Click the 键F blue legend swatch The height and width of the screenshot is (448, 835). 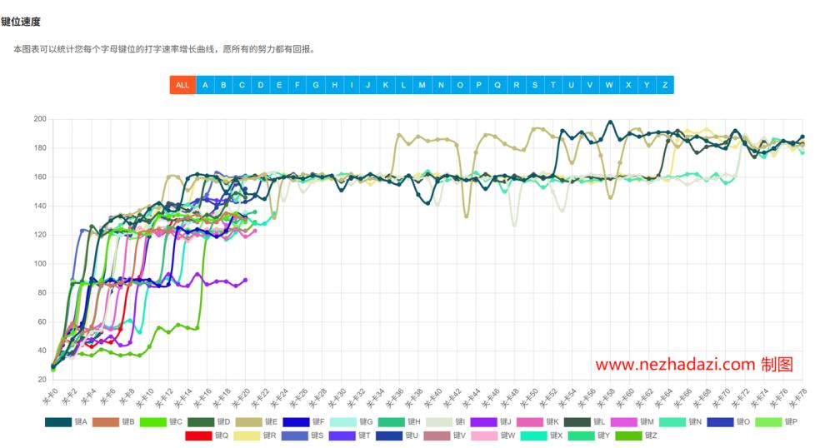coord(295,421)
